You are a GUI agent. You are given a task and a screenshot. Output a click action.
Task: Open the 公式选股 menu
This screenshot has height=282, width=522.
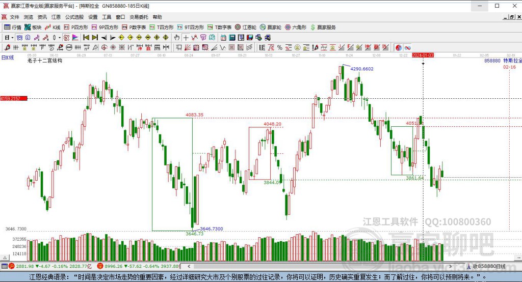coord(74,17)
